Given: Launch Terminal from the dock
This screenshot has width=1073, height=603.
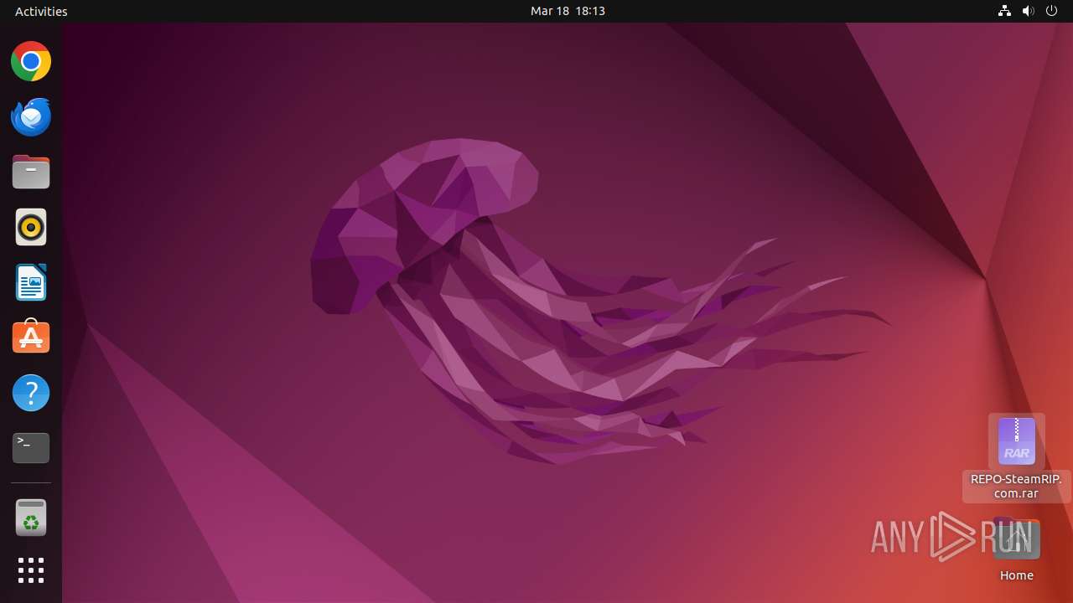Looking at the screenshot, I should point(31,448).
